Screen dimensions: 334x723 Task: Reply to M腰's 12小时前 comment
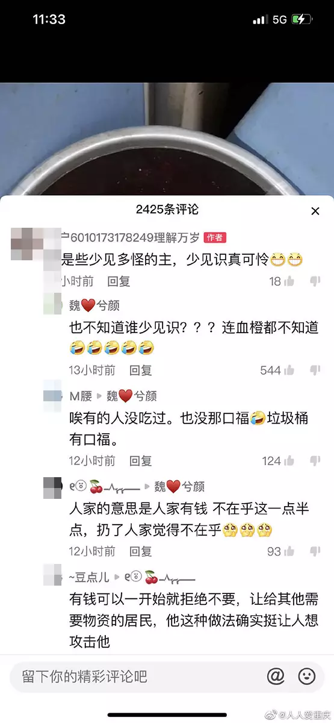[141, 460]
